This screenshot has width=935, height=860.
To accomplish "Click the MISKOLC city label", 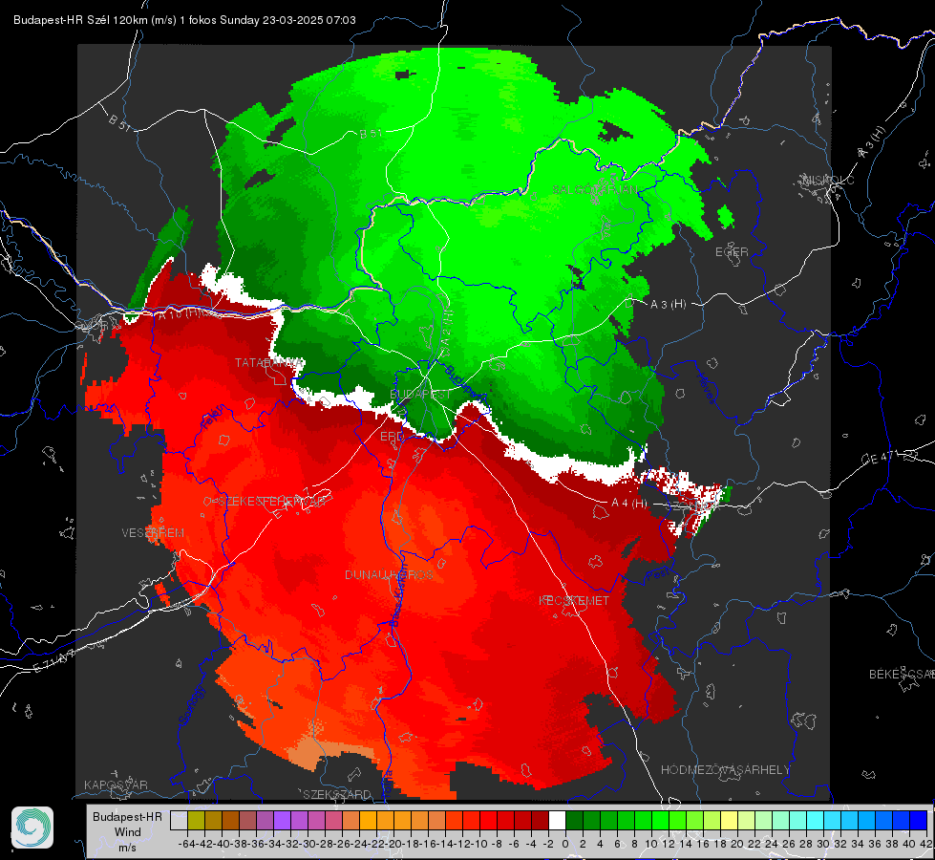I will [x=828, y=180].
